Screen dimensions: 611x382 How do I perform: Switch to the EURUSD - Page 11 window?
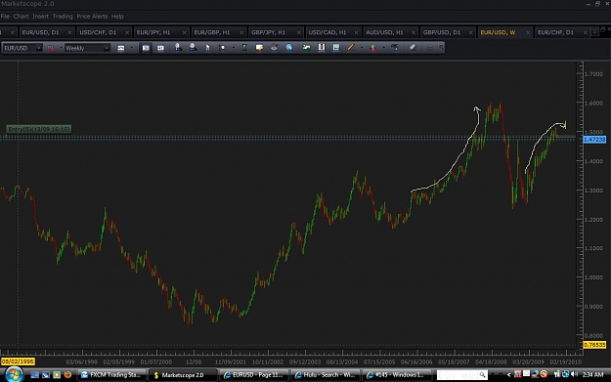(x=255, y=375)
